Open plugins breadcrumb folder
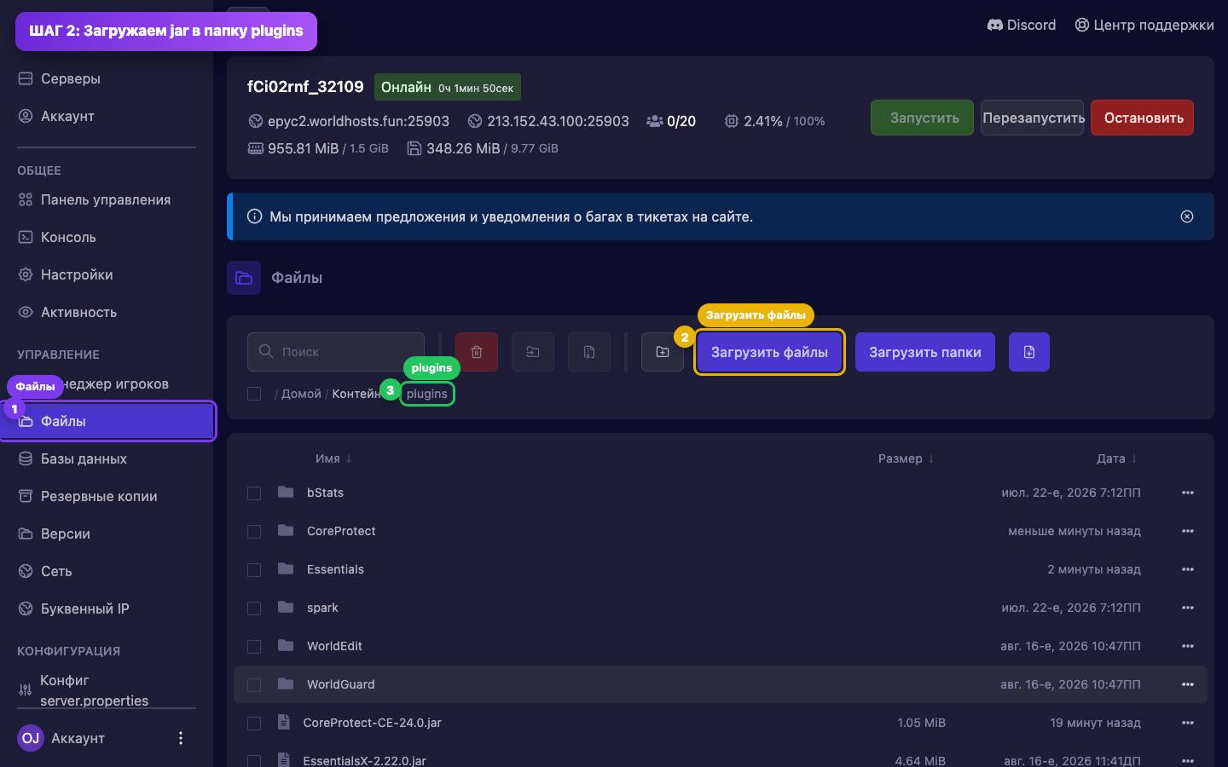1228x767 pixels. point(427,394)
